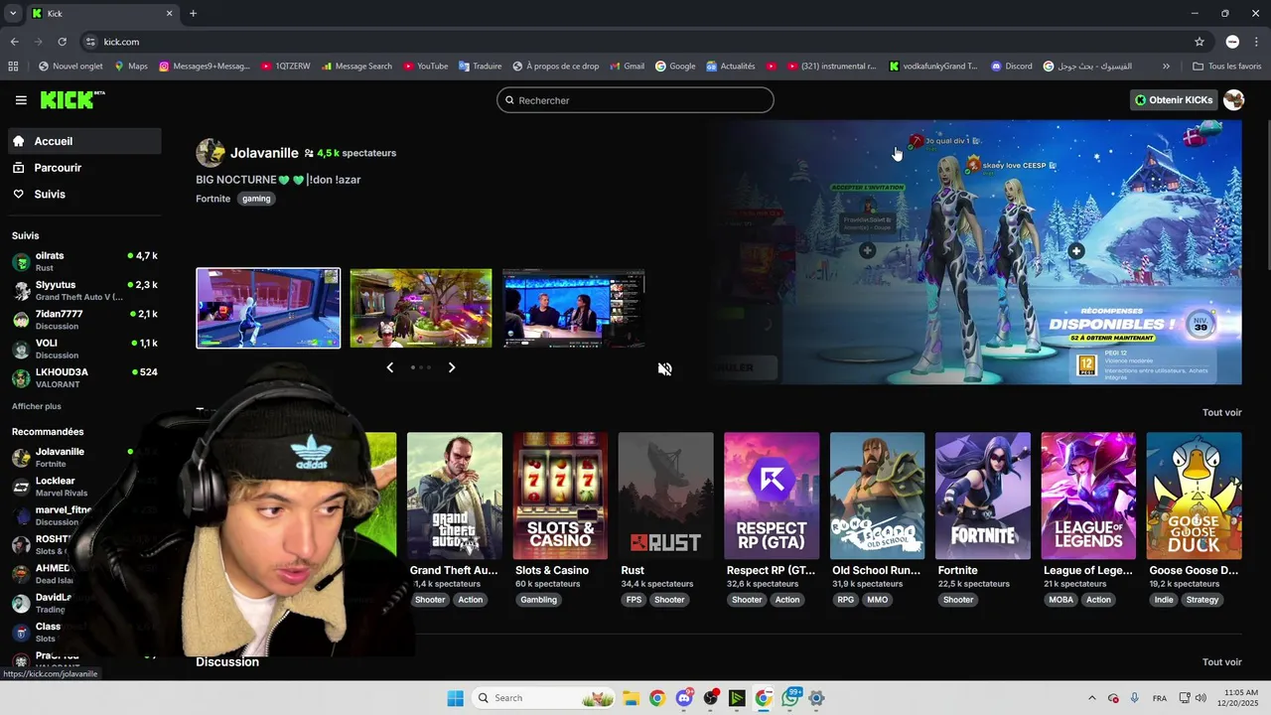Click MMO tag under Old School RuneScape

coord(878,600)
